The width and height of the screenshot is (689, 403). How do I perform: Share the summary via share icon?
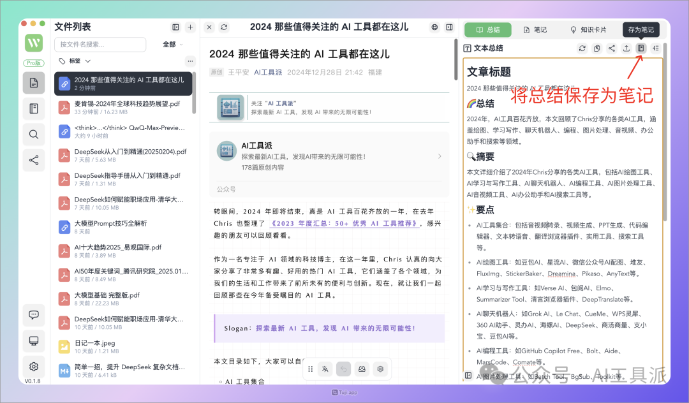click(x=612, y=48)
